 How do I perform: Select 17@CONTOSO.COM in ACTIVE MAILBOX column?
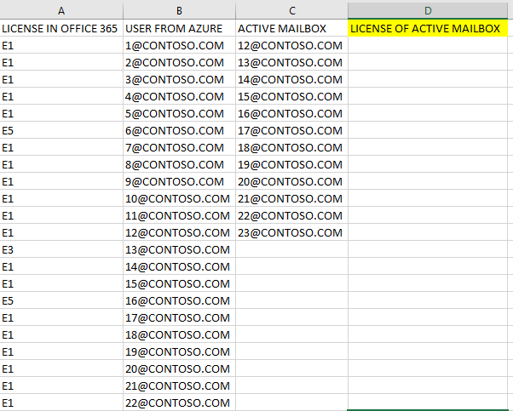pos(291,130)
